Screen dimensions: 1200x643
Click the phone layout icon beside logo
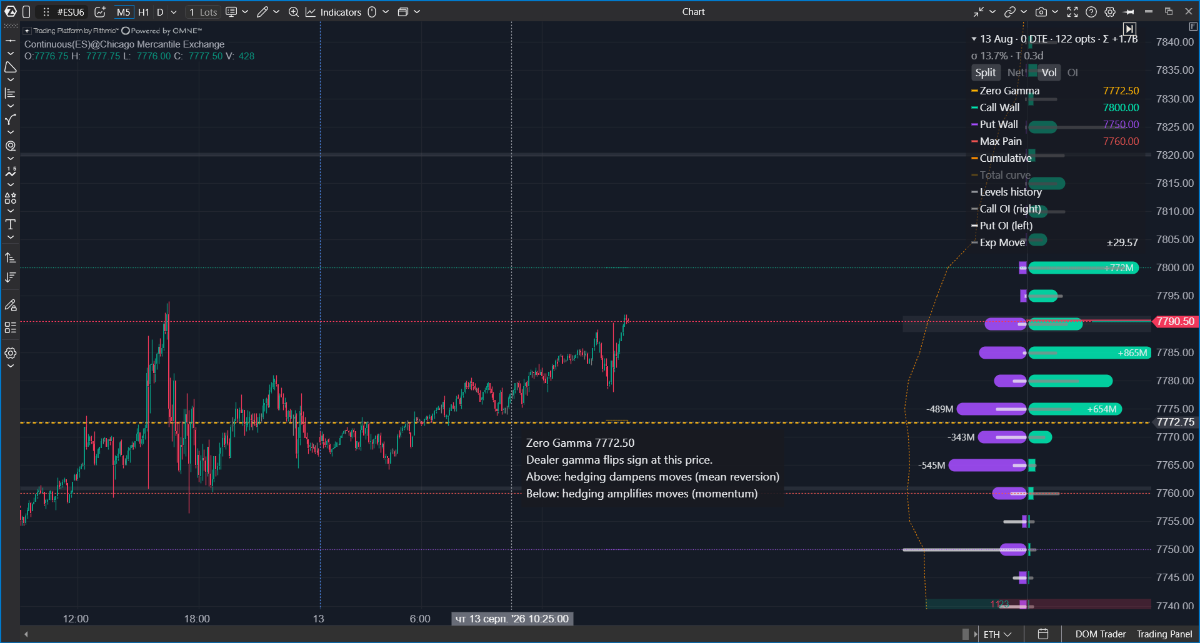coord(26,12)
